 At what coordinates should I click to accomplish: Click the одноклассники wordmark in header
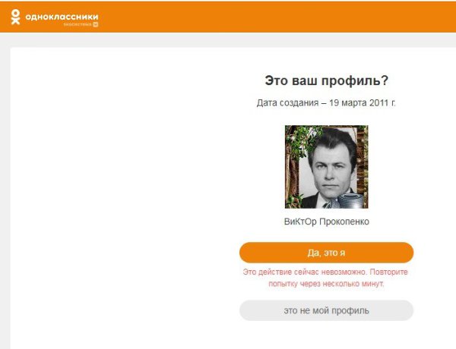pyautogui.click(x=62, y=17)
